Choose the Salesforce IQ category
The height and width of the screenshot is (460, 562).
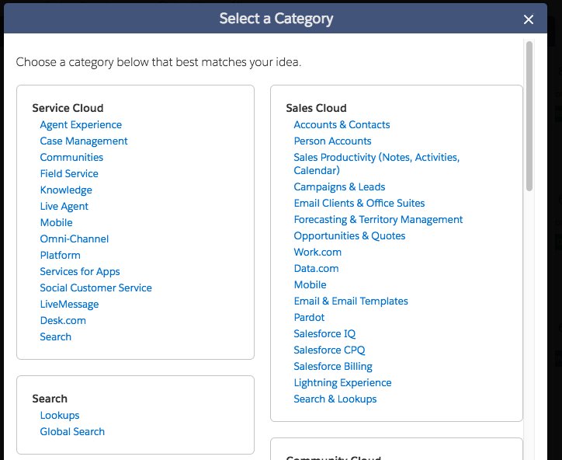(324, 333)
